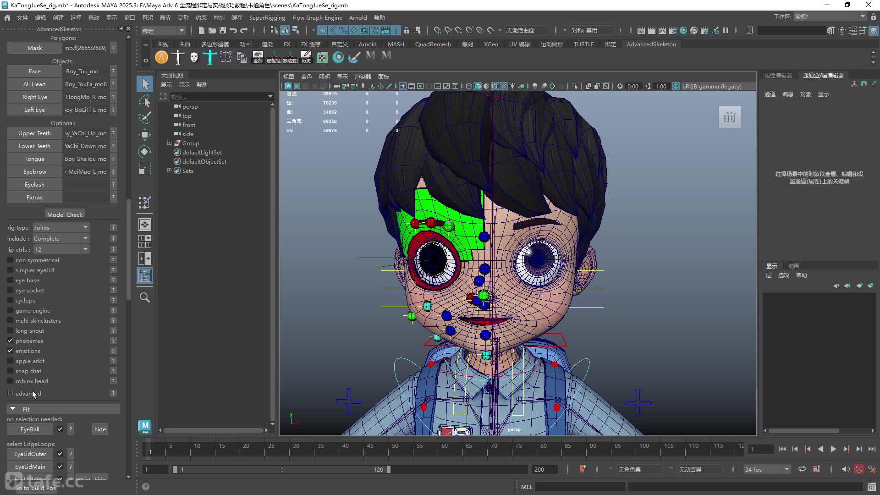Open the SuperRigging menu

click(267, 17)
